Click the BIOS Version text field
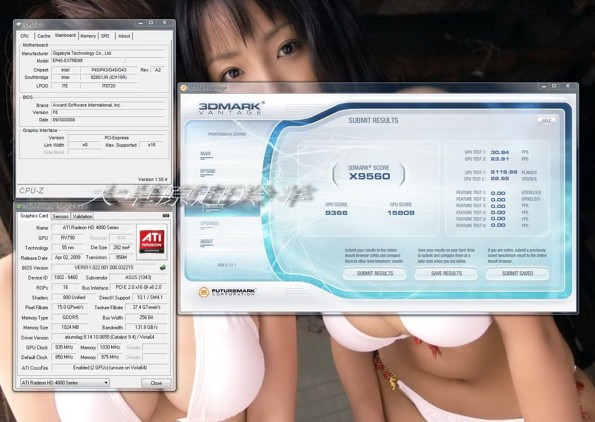 click(x=104, y=268)
